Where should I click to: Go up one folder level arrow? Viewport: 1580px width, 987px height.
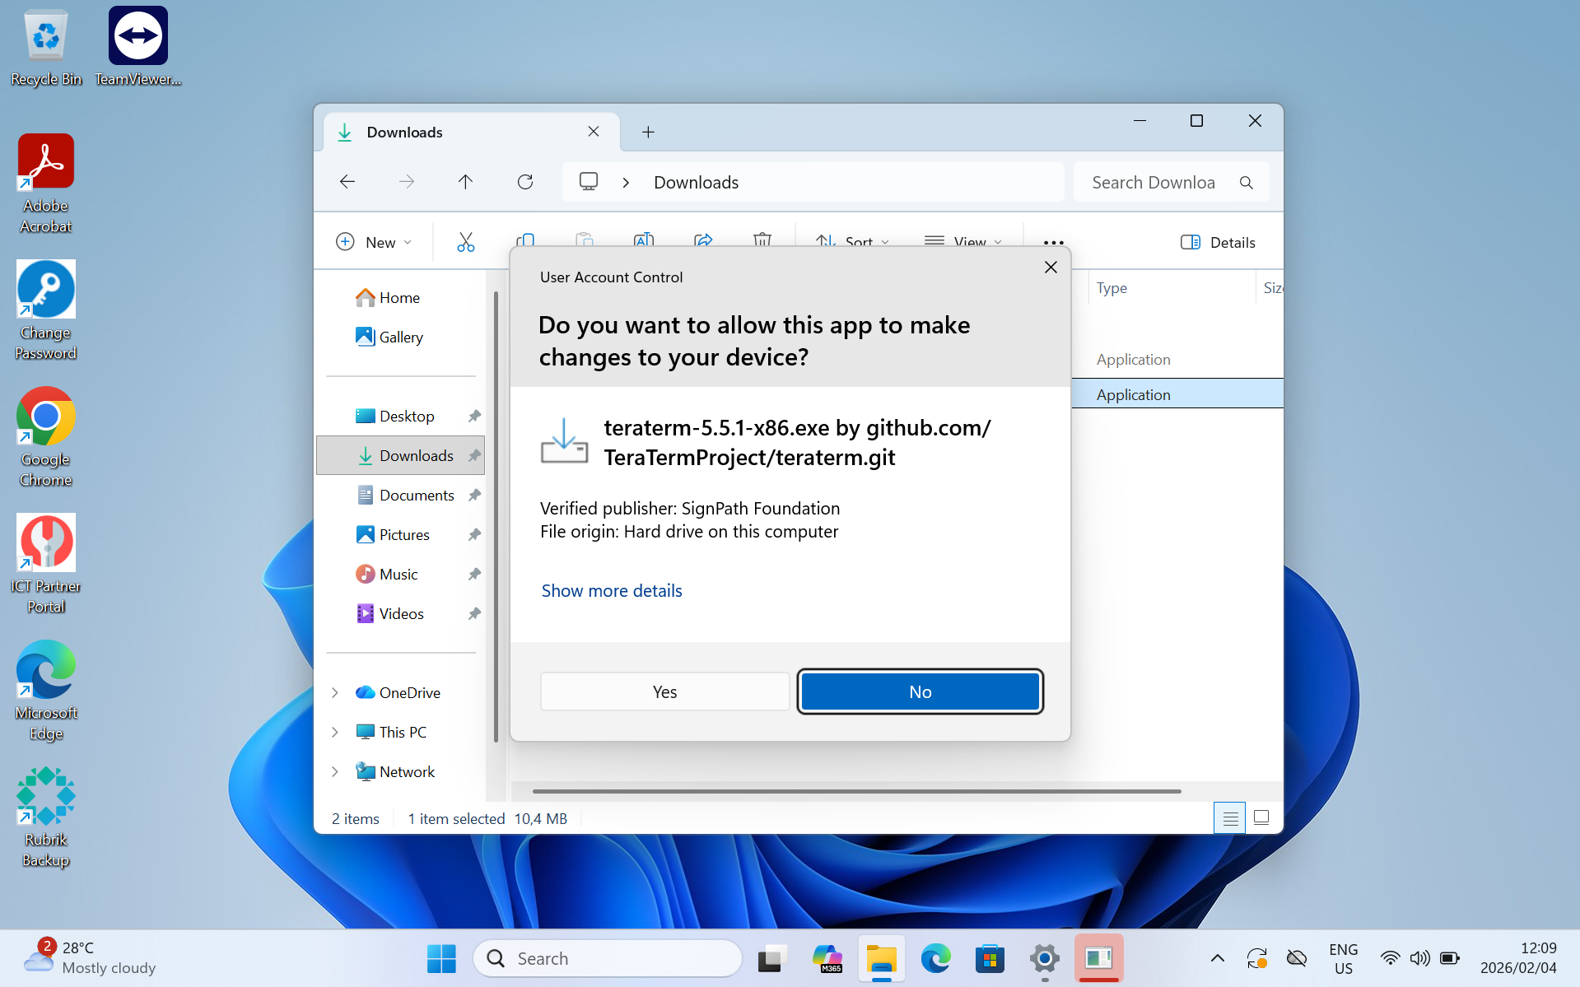tap(465, 182)
